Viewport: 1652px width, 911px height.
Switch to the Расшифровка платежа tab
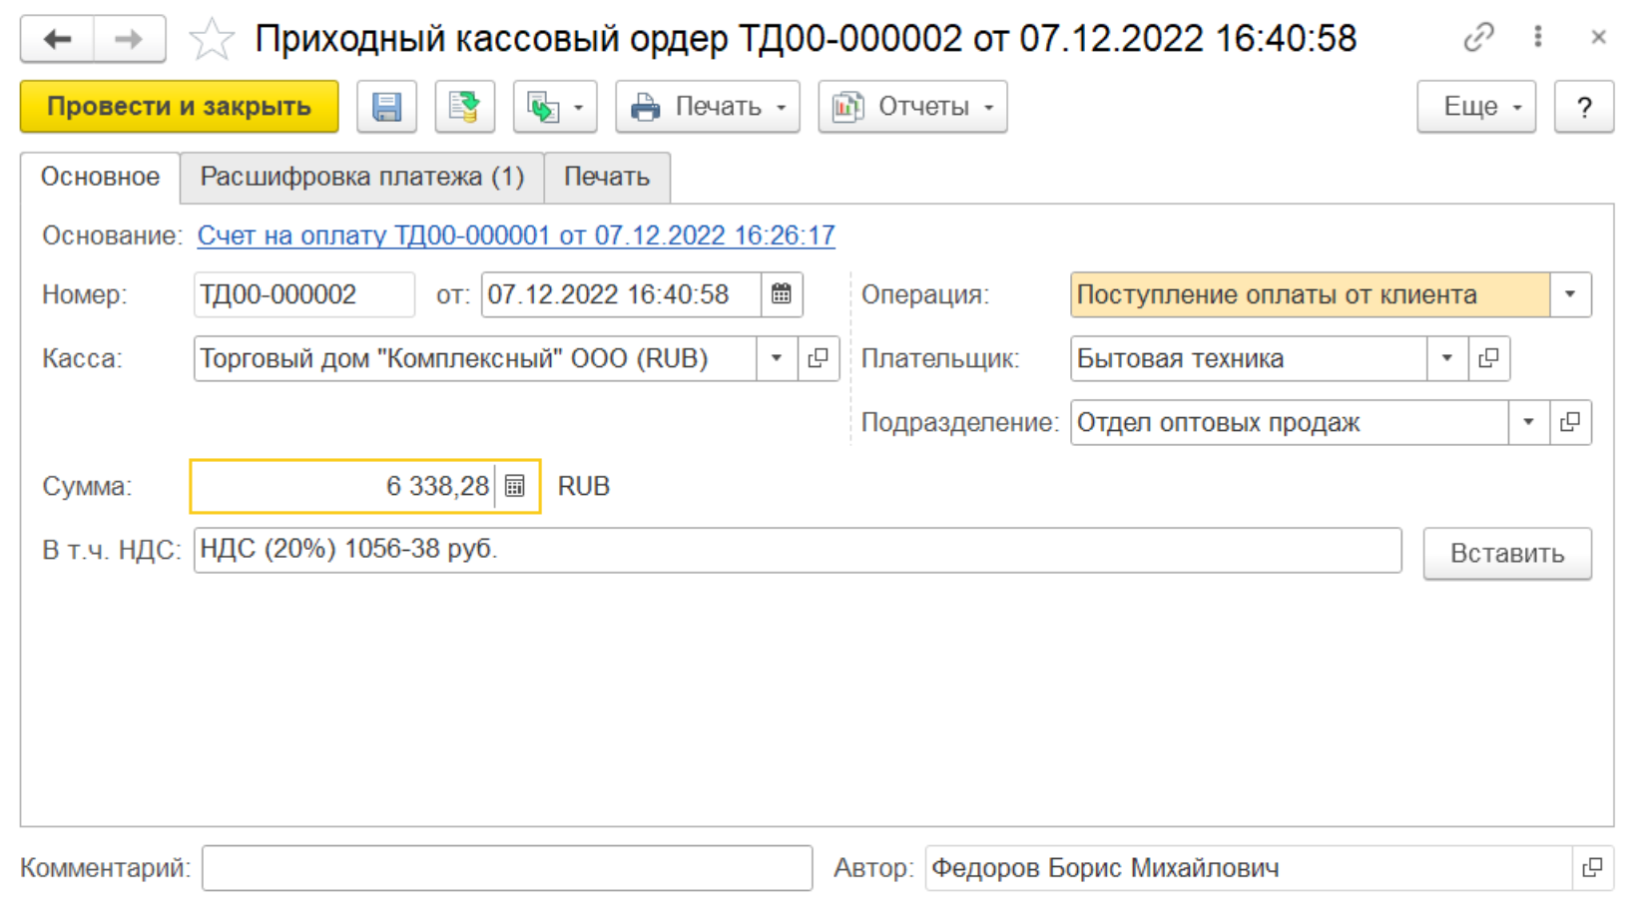pyautogui.click(x=361, y=178)
